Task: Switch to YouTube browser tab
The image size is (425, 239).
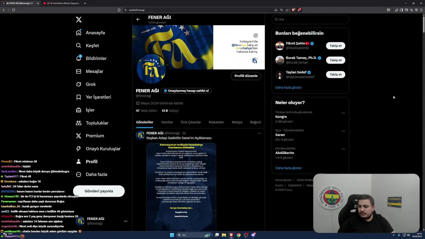Action: [x=61, y=3]
